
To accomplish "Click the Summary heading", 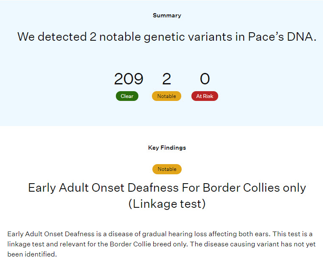I will (x=167, y=15).
